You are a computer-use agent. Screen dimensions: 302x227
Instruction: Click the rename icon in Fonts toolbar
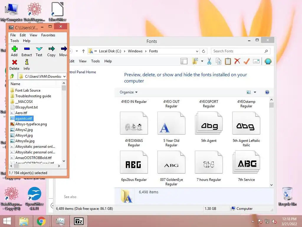tap(256, 61)
